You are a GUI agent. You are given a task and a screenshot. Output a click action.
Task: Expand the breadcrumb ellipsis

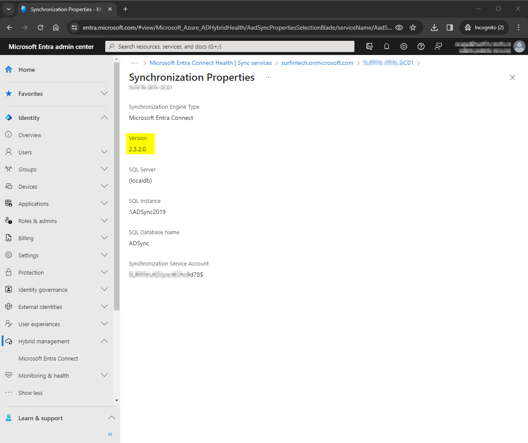click(134, 63)
